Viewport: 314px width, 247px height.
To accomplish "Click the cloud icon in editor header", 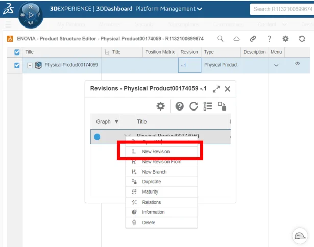I will point(236,39).
